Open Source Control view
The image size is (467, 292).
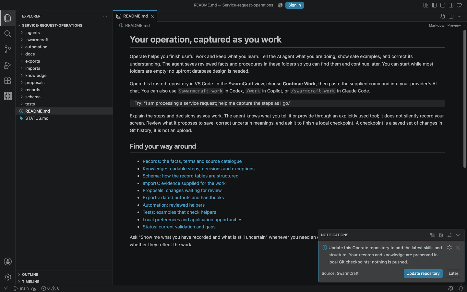7,49
